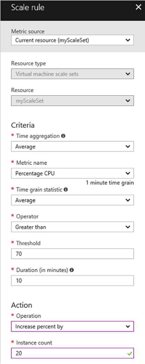
Task: Open the Operator Greater than dropdown
Action: 72,227
